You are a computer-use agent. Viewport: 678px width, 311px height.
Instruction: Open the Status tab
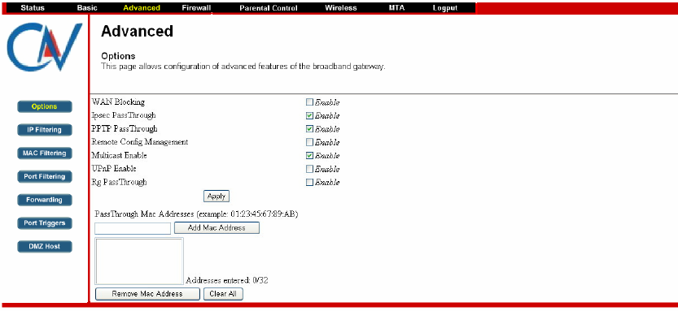(33, 8)
